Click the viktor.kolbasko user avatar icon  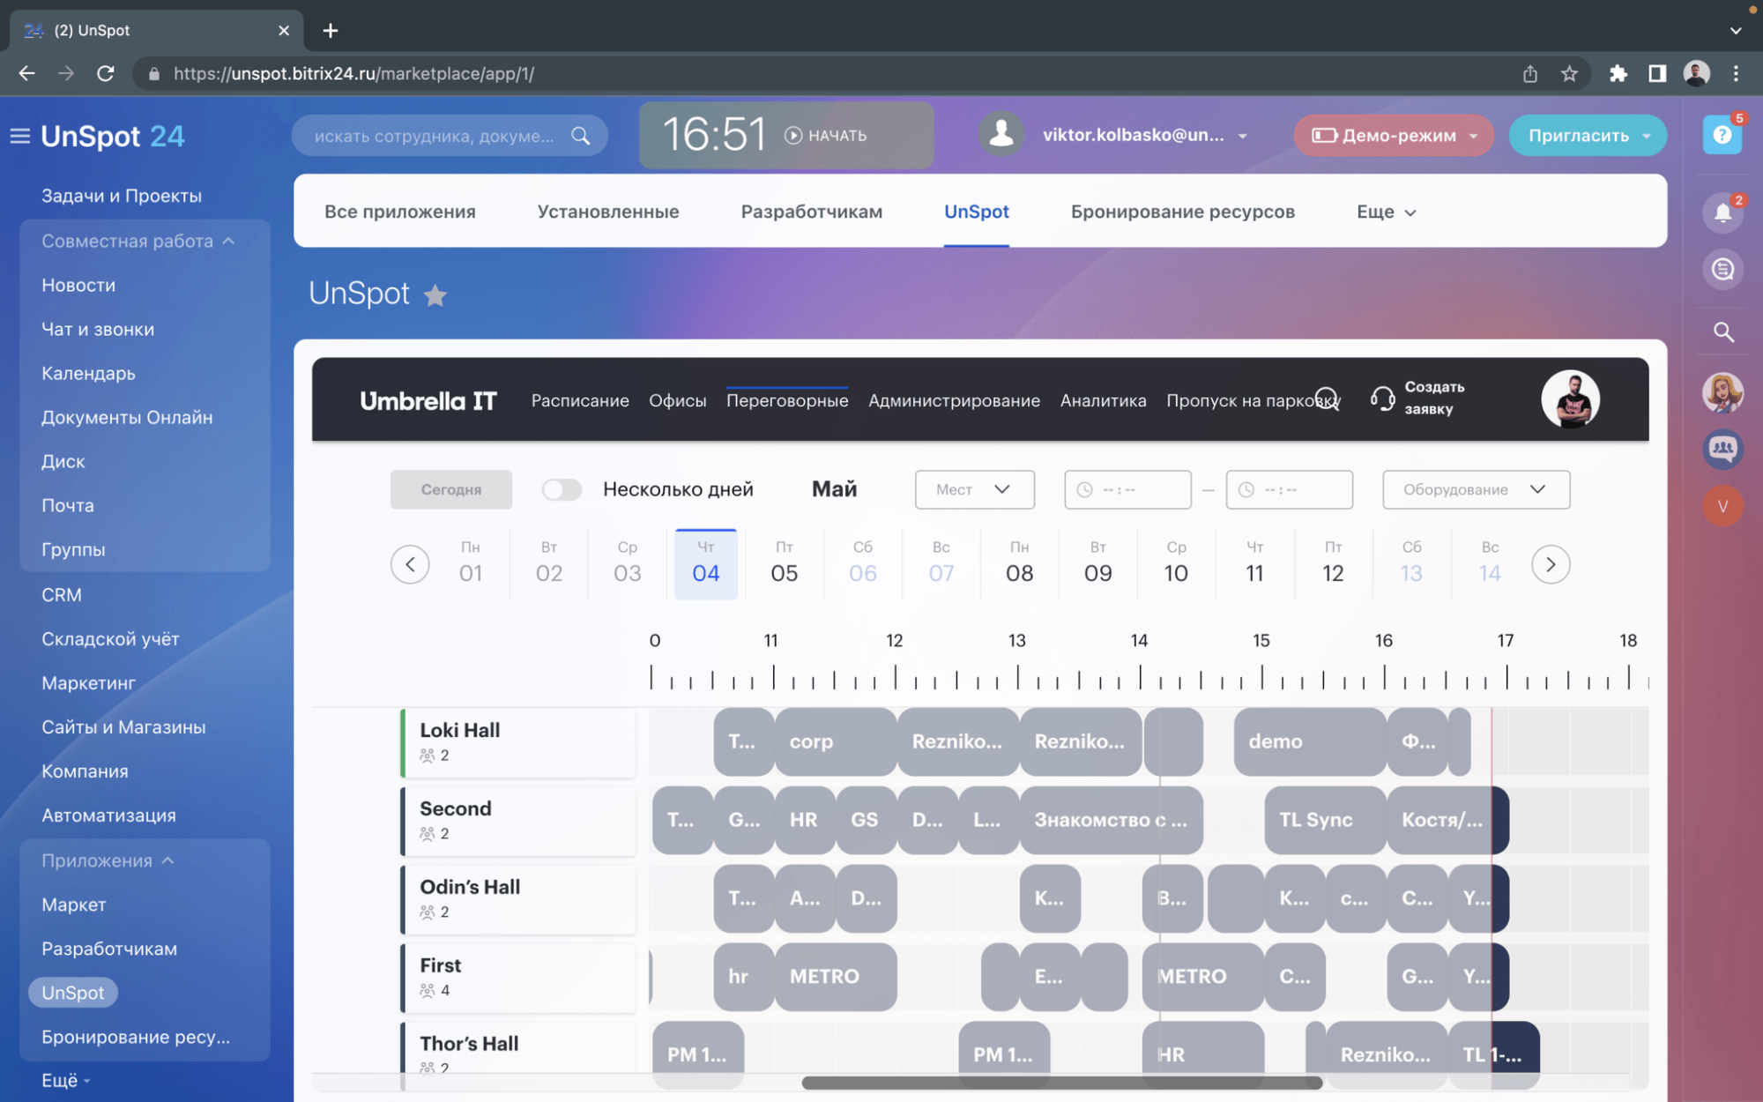(1001, 135)
